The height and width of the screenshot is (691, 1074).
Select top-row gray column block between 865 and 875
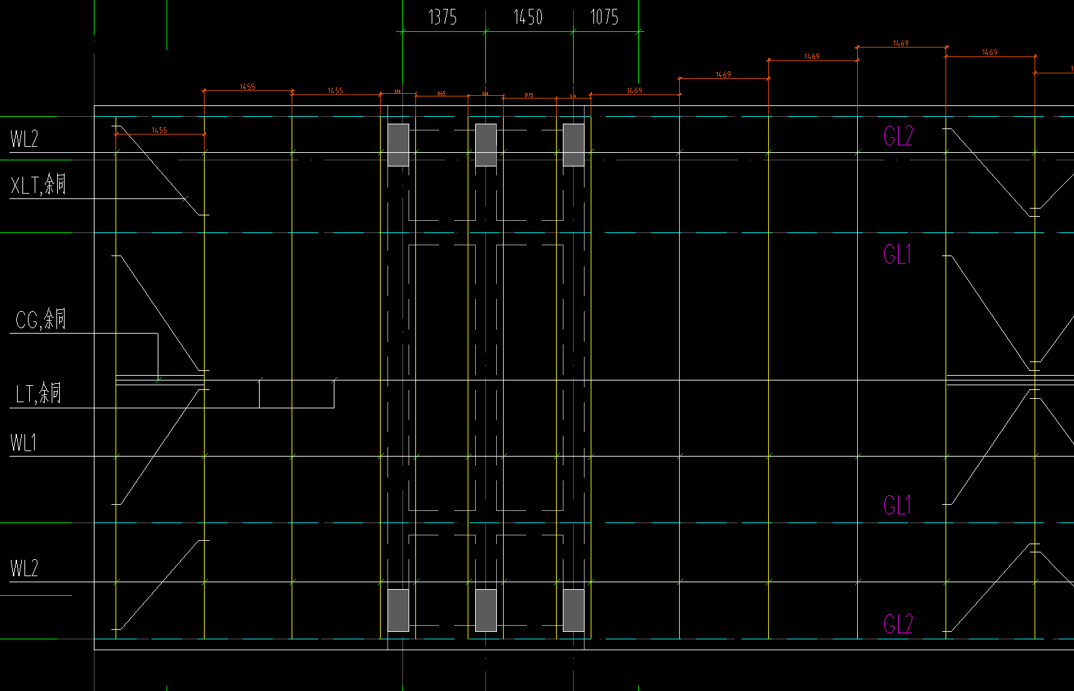486,145
